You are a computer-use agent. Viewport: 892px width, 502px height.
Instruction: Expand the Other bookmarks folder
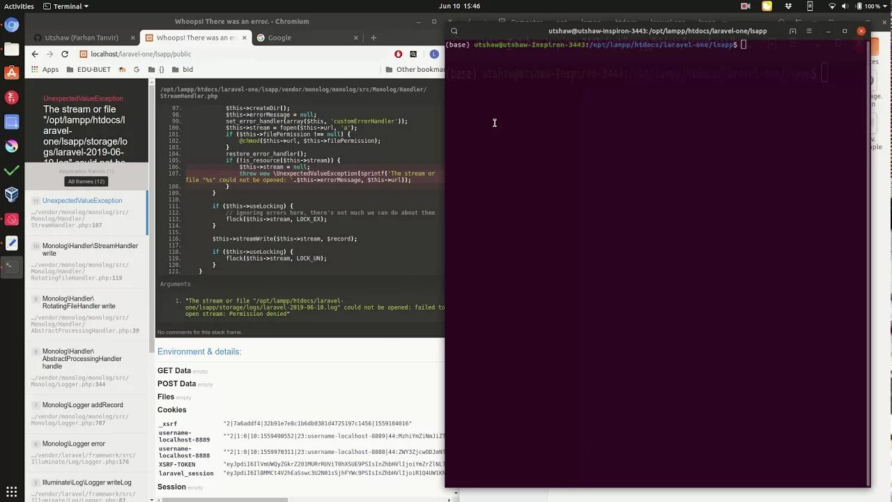(x=415, y=70)
